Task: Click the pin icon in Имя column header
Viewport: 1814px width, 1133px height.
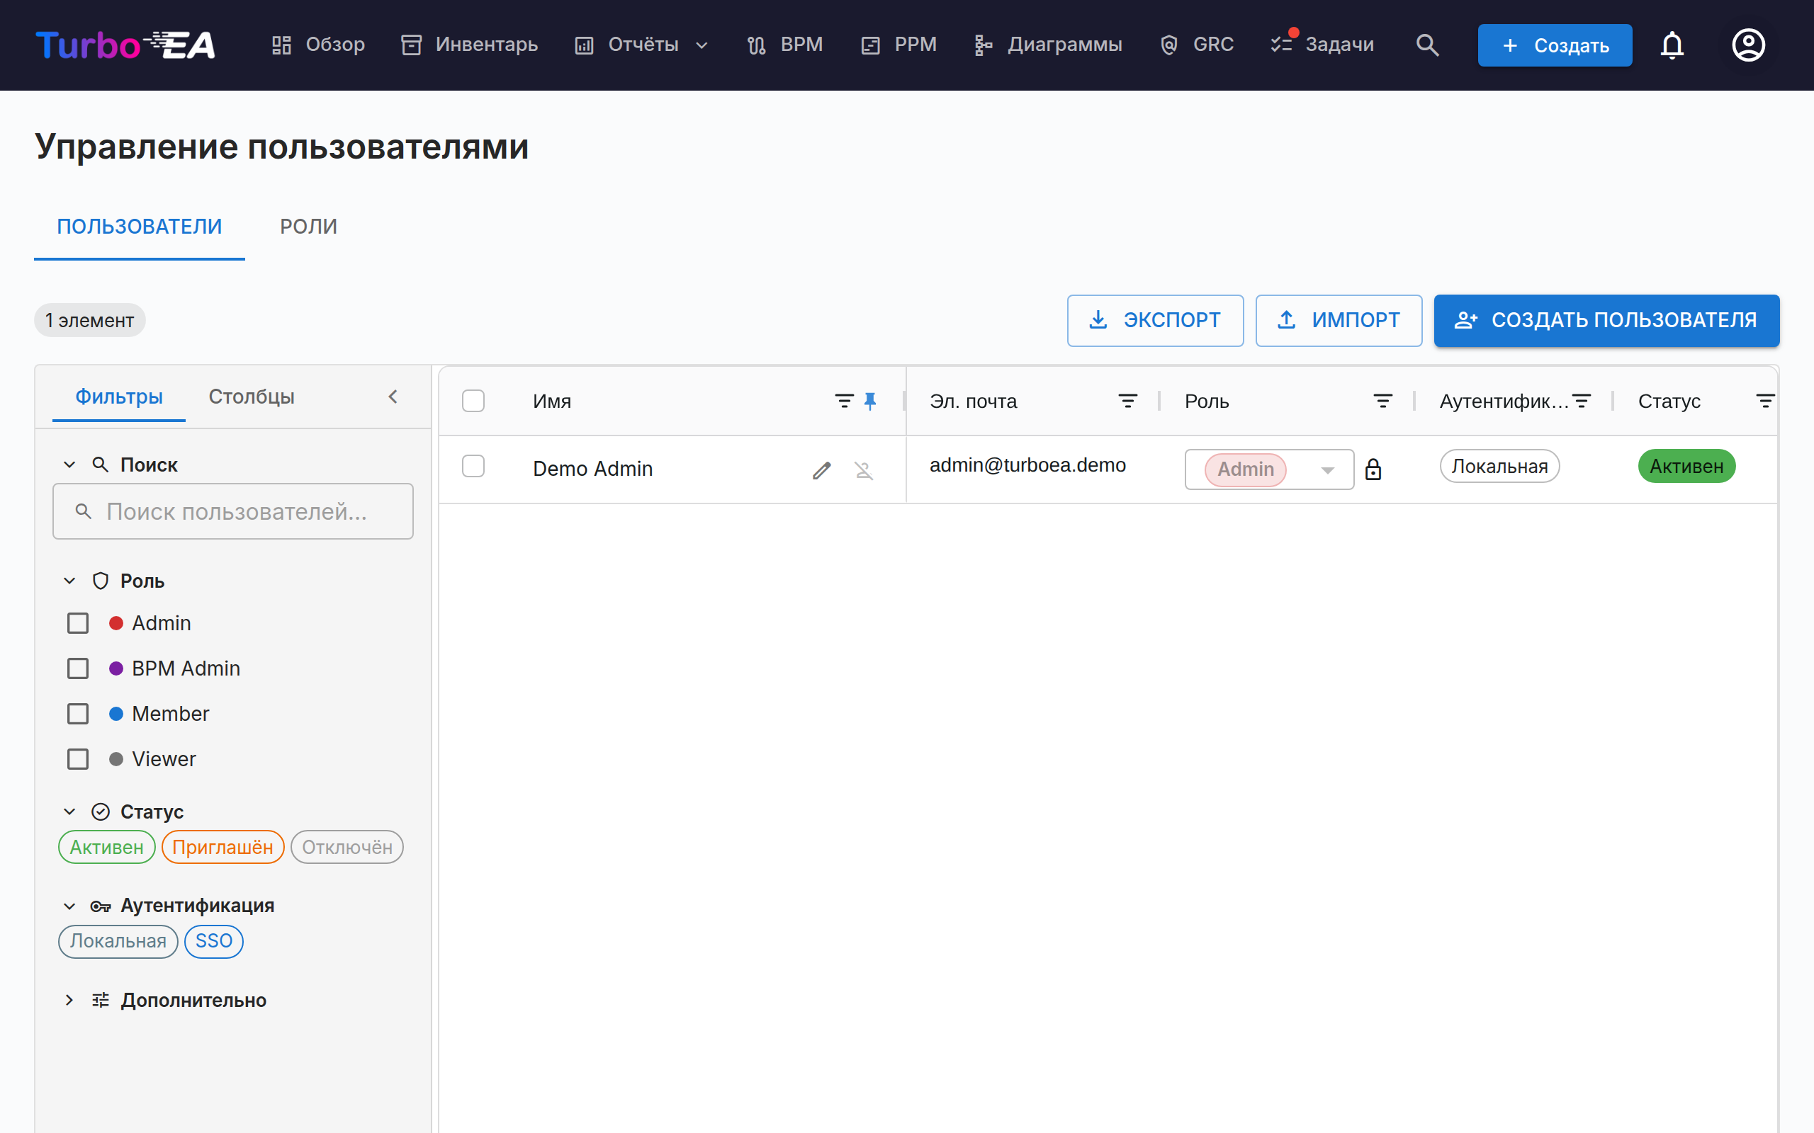Action: (869, 401)
